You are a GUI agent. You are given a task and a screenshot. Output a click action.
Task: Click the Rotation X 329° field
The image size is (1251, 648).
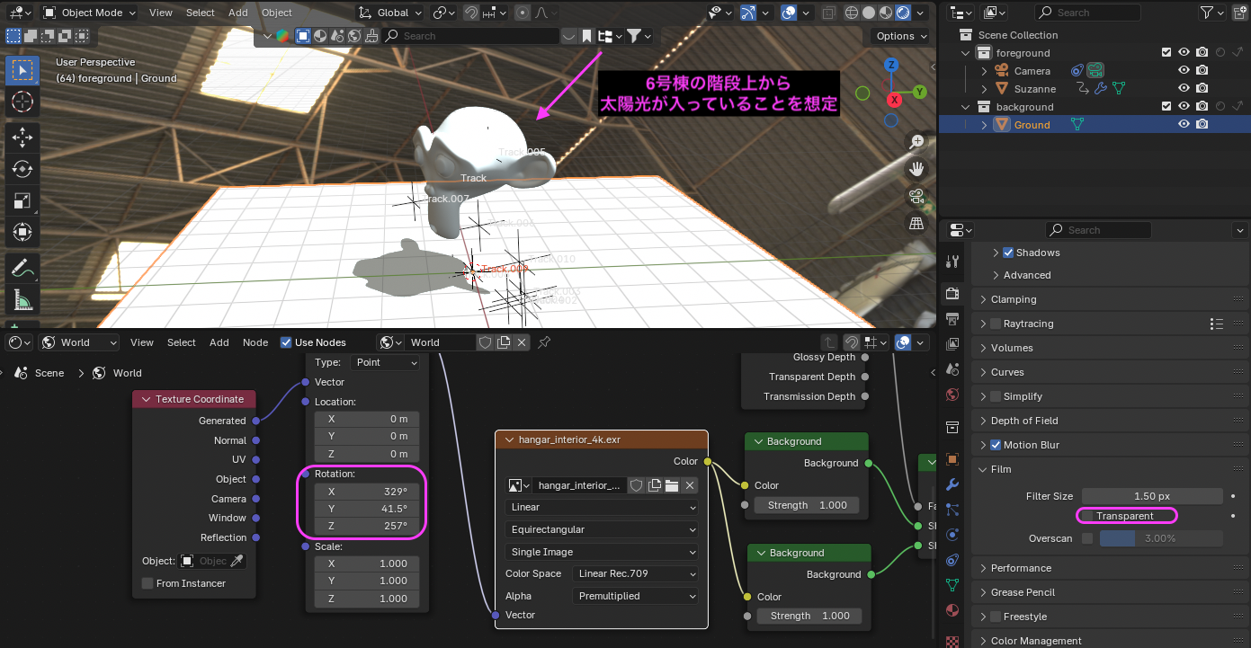367,492
